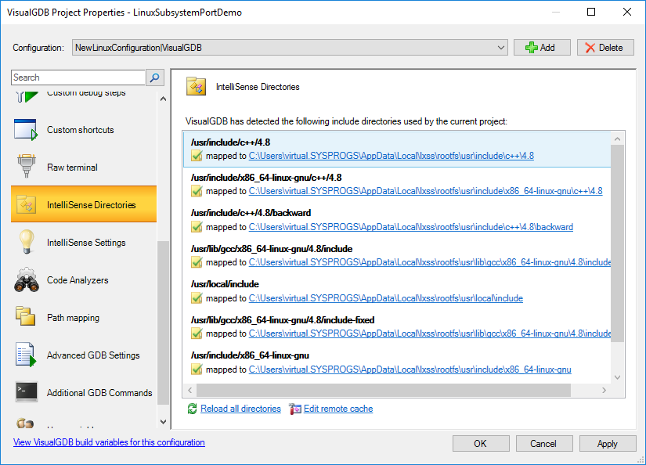Toggle checkbox for /usr/include/c++/4.8 mapping

click(x=197, y=156)
